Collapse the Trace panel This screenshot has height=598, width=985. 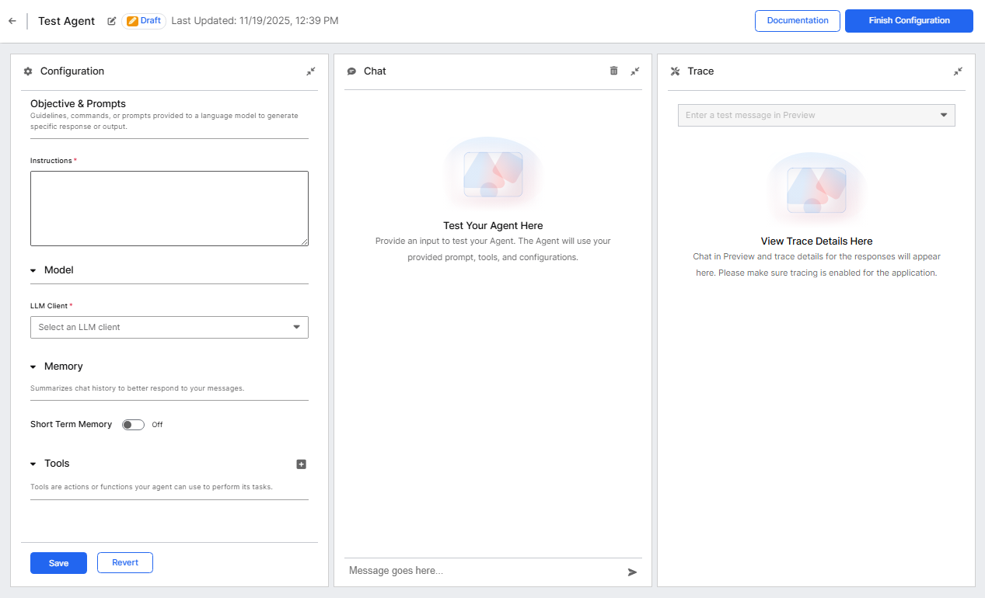[958, 71]
